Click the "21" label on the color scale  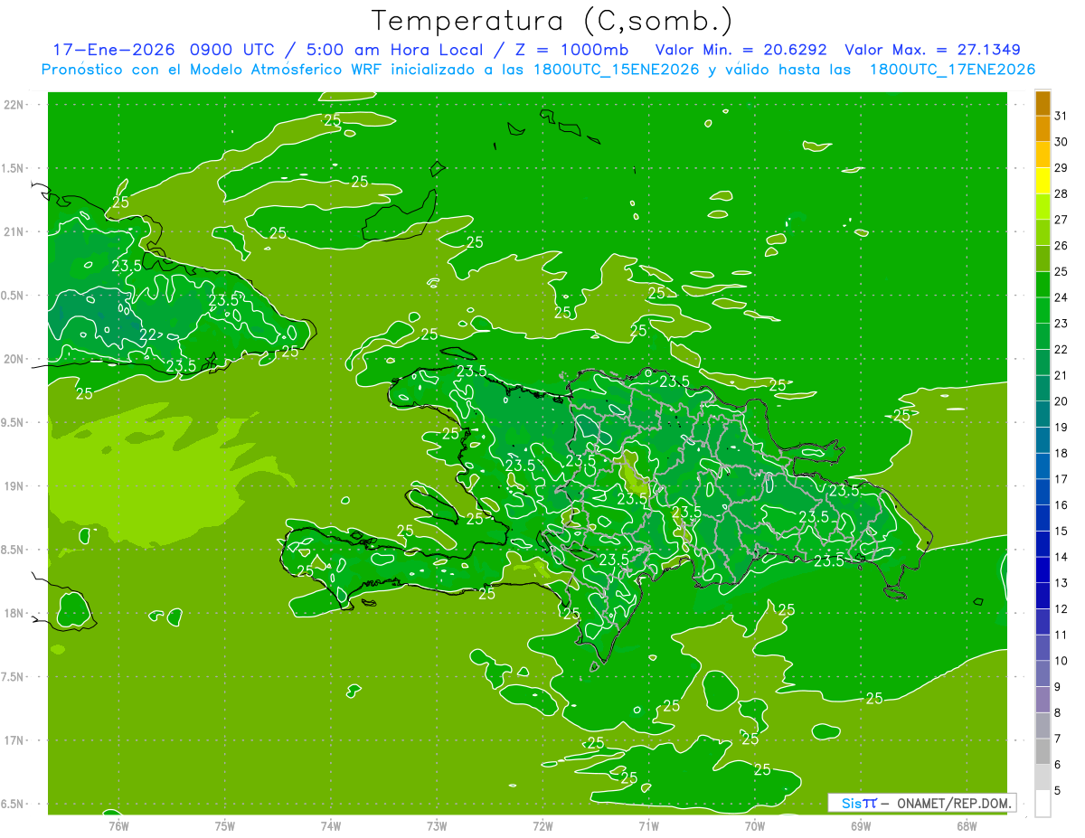(1061, 375)
